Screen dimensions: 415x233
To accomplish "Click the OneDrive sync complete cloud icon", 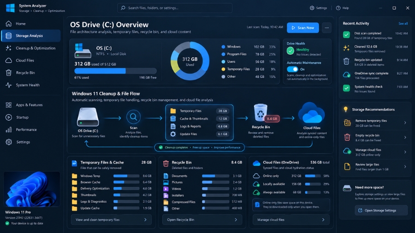I will 347,75.
